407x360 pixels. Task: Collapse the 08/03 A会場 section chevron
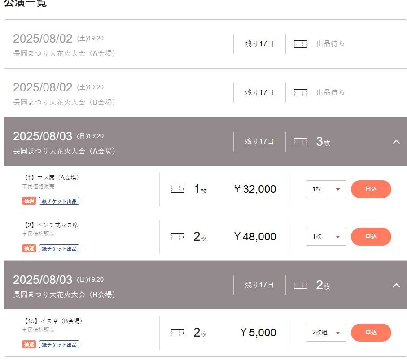tap(396, 142)
